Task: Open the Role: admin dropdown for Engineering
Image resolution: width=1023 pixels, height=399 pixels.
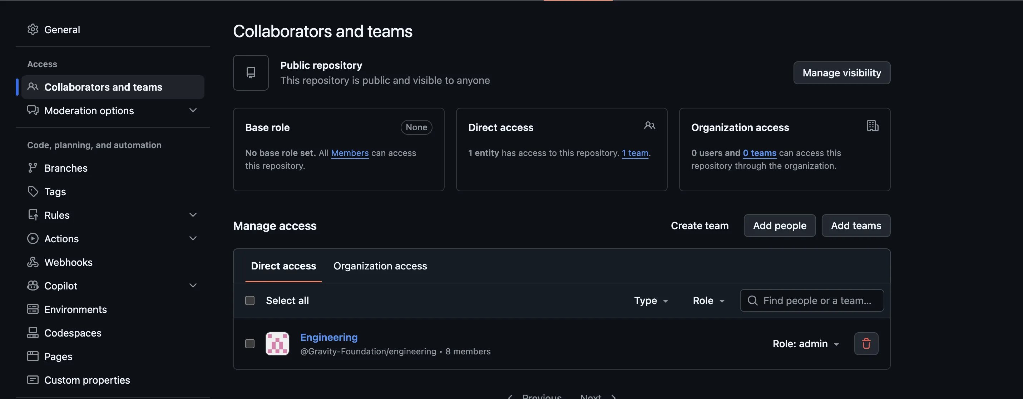Action: click(x=806, y=343)
